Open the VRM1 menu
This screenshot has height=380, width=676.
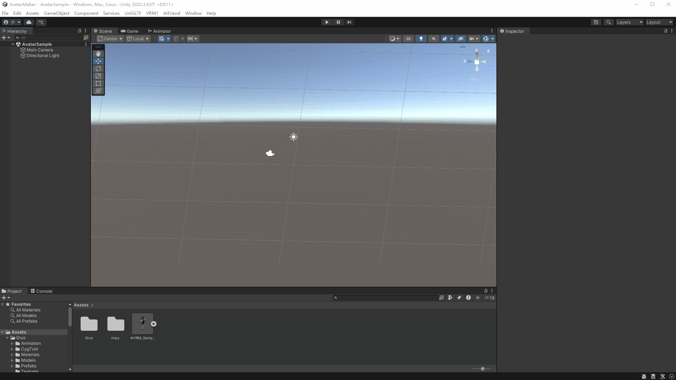(152, 13)
